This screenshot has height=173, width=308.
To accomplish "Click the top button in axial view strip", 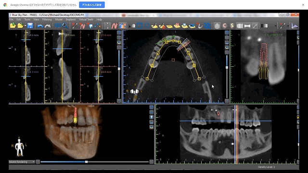I will point(227,33).
